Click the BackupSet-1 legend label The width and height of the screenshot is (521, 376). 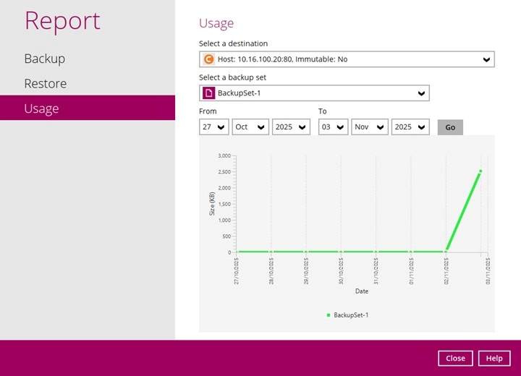pos(351,315)
